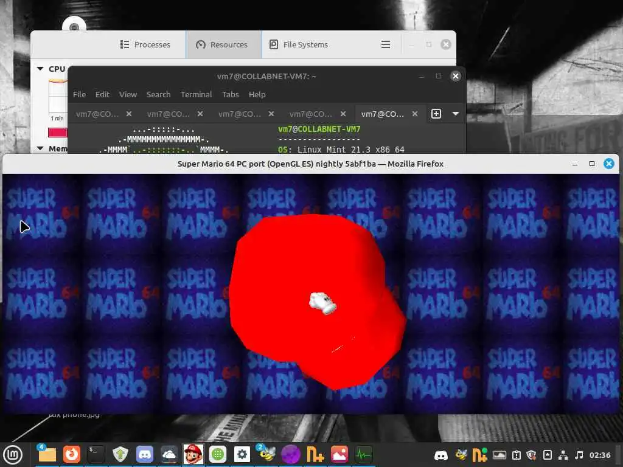
Task: Close the first terminal tab
Action: (x=129, y=114)
